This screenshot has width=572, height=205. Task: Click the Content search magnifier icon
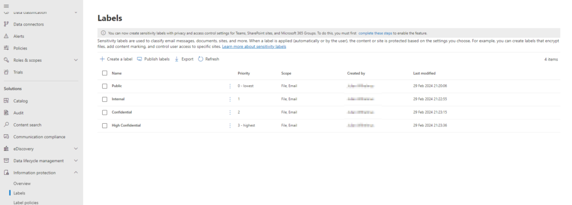coord(6,125)
